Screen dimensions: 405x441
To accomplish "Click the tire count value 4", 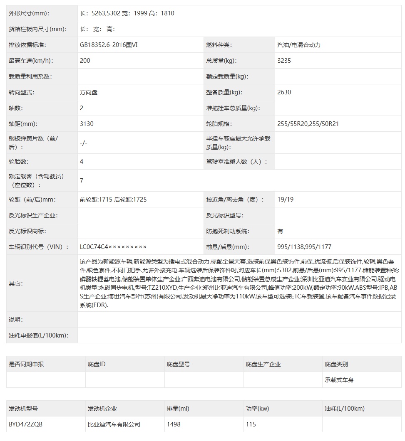I will [x=82, y=161].
